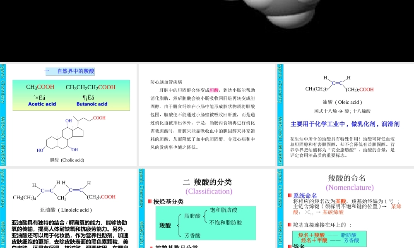Click the purple (Nomenclature) subtitle

tap(350, 188)
